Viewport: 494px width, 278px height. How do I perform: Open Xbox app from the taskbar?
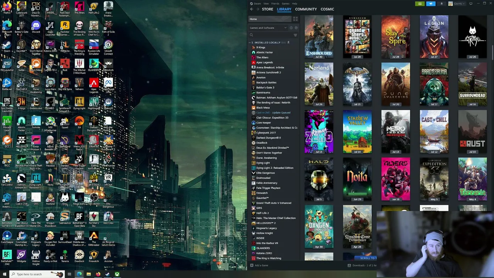tap(117, 274)
